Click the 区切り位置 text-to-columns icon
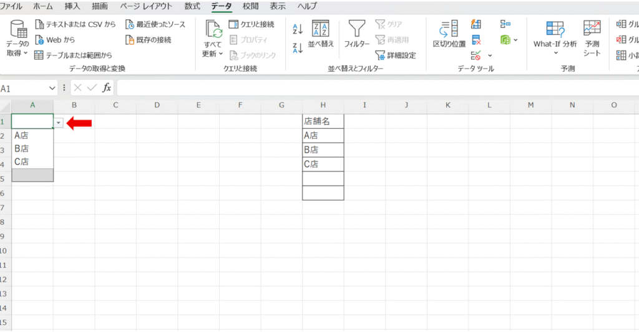The width and height of the screenshot is (639, 332). tap(449, 34)
